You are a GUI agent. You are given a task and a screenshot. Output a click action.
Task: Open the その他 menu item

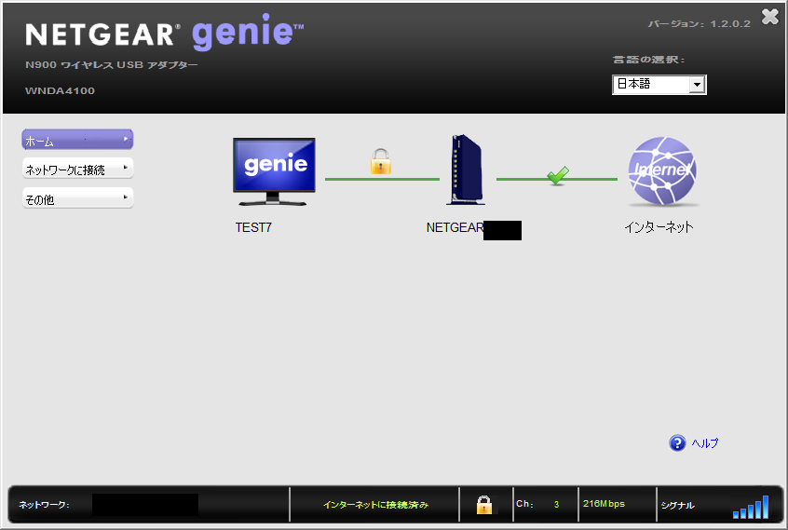pyautogui.click(x=70, y=198)
